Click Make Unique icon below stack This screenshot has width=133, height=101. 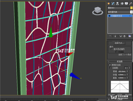[x=121, y=36]
